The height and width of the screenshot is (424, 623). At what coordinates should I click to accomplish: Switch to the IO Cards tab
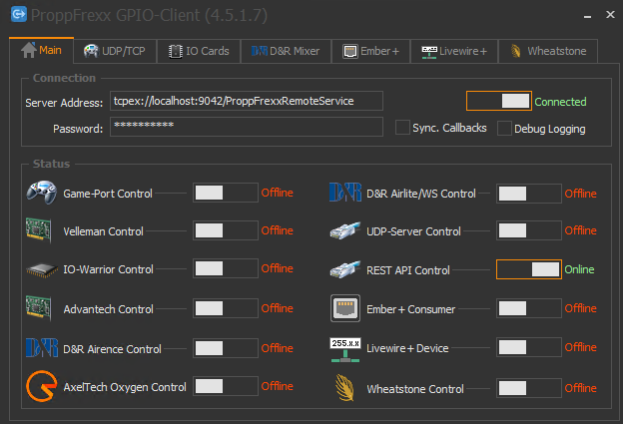pyautogui.click(x=199, y=51)
